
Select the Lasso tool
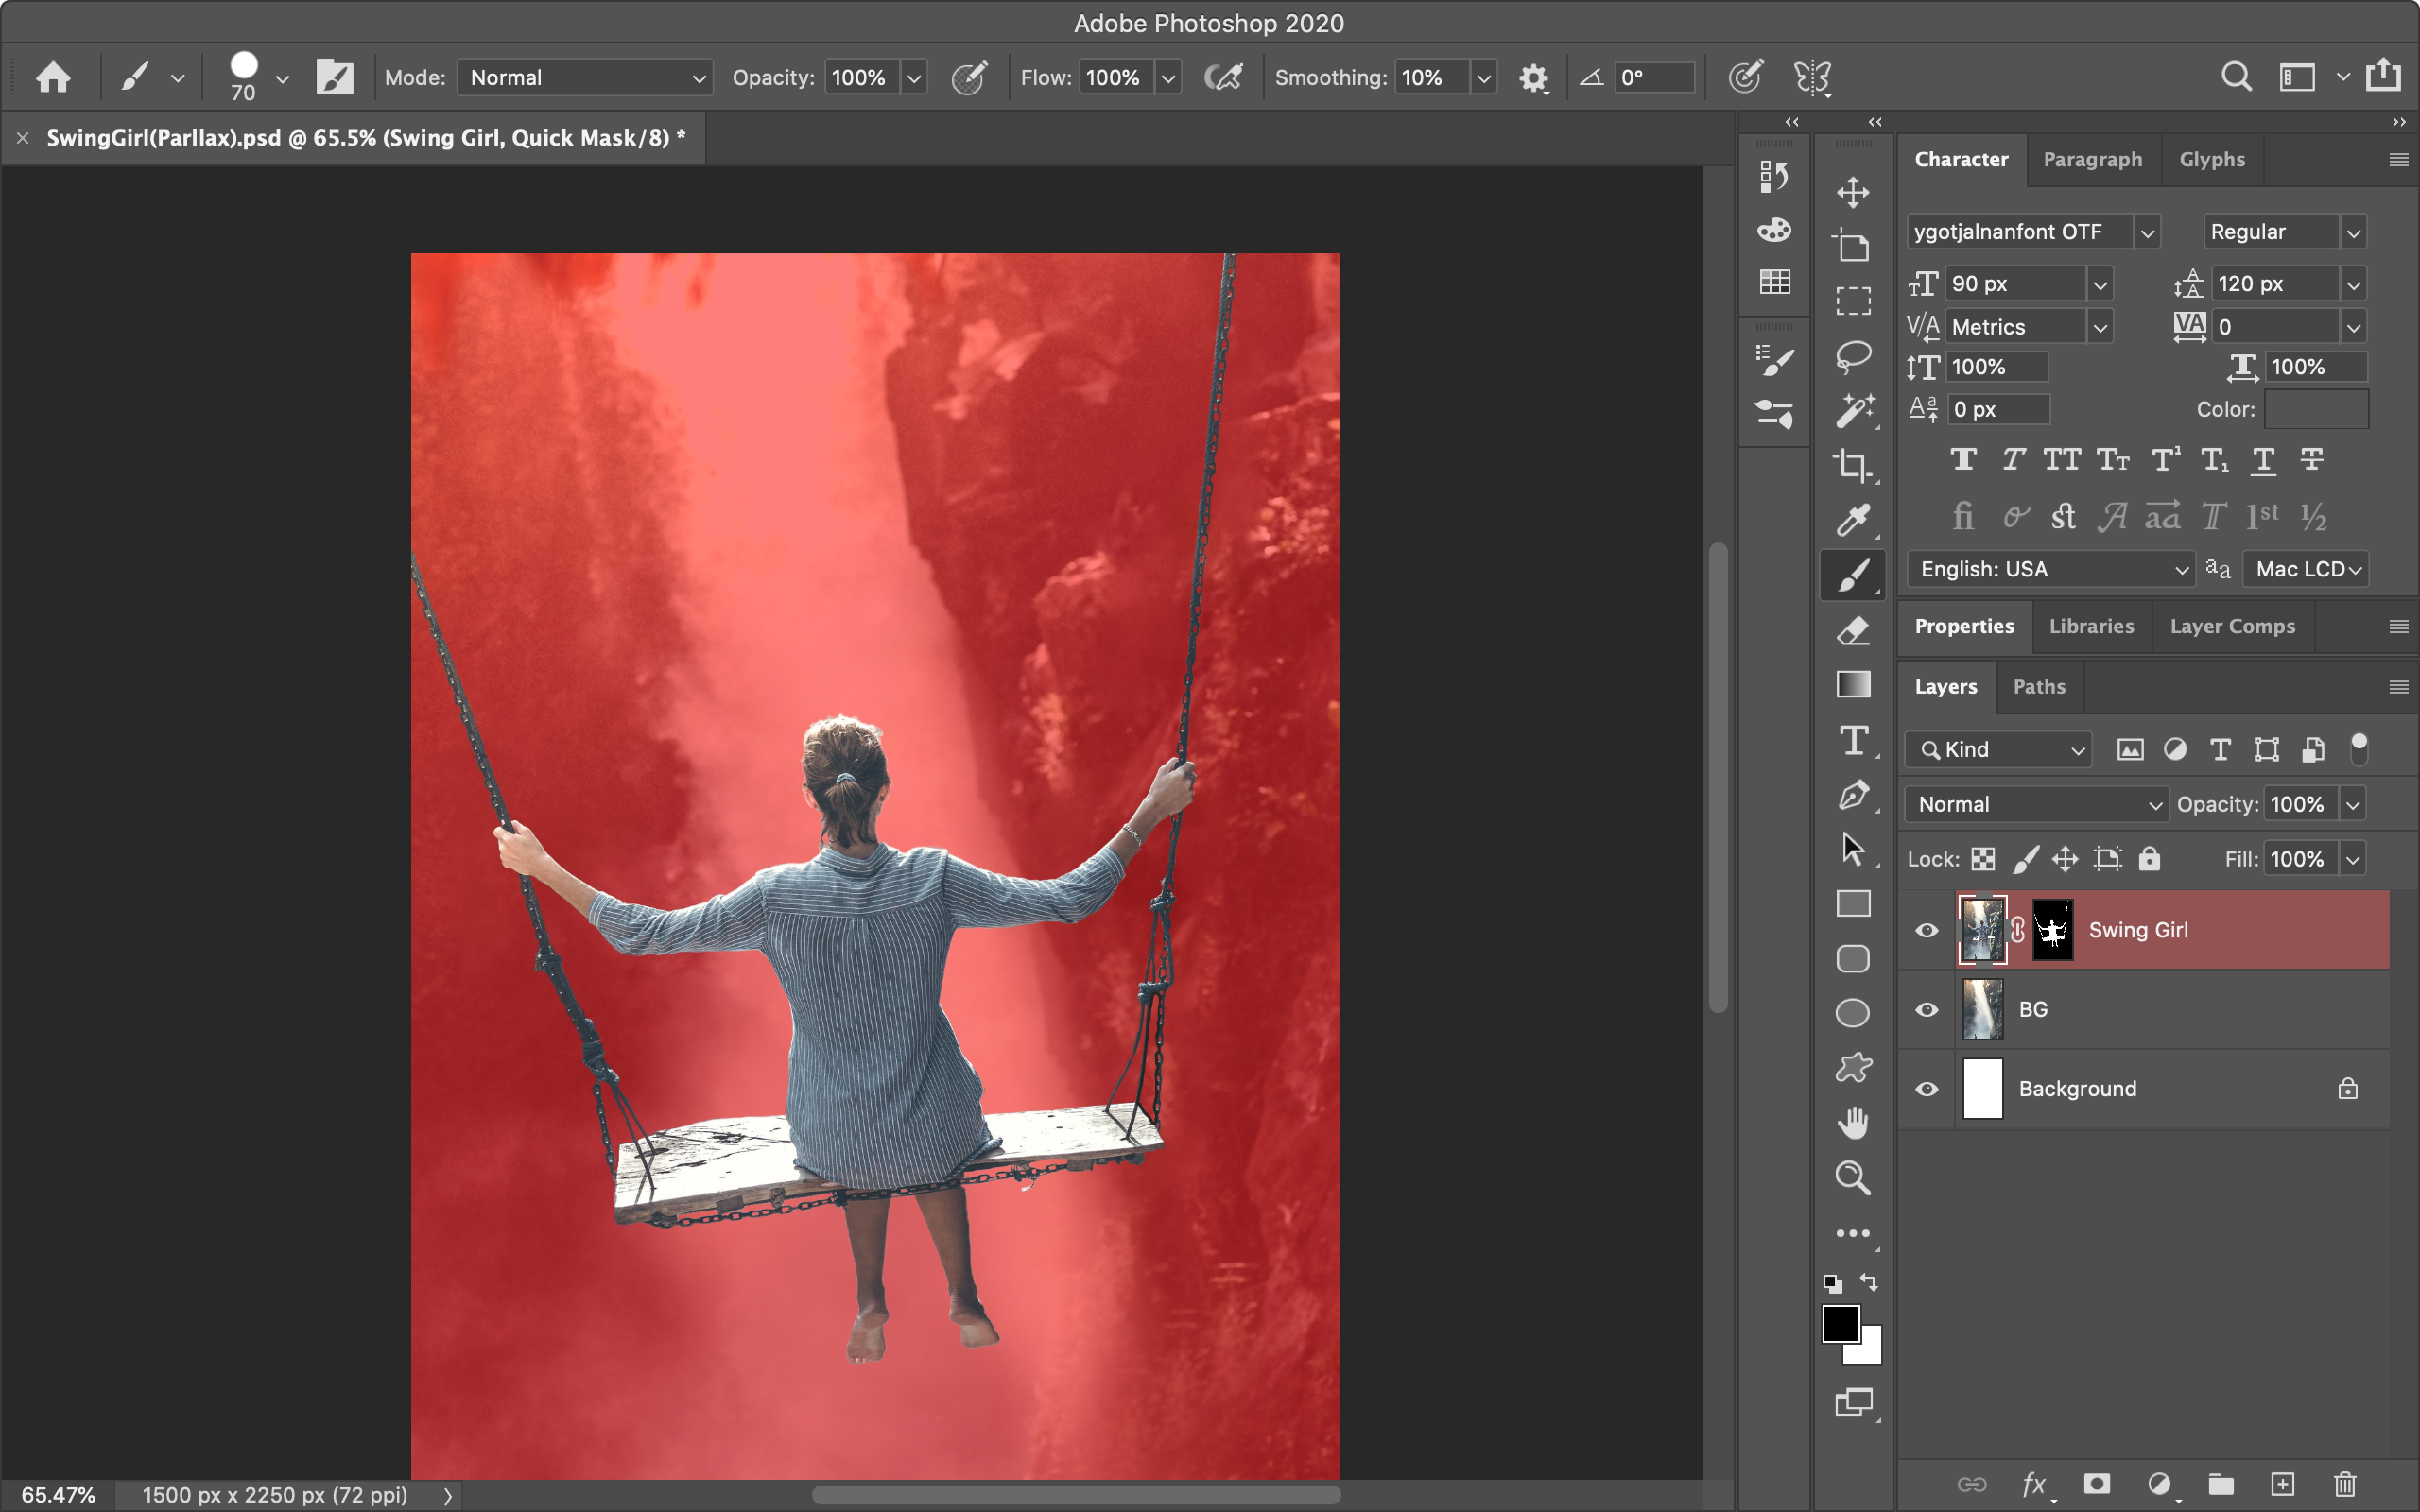click(x=1853, y=356)
